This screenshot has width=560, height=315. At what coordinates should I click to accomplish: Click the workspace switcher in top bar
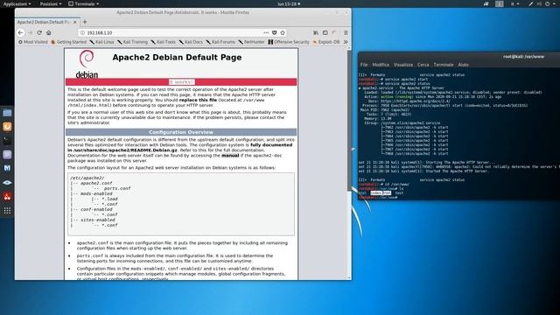tap(500, 3)
